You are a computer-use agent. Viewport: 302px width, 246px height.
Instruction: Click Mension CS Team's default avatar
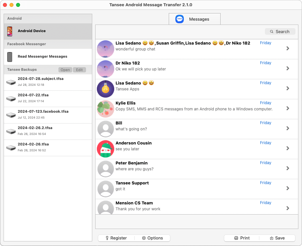point(106,208)
